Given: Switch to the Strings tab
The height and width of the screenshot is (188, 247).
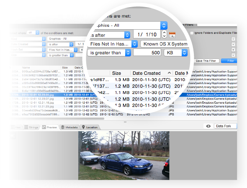Looking at the screenshot, I should tap(31, 127).
